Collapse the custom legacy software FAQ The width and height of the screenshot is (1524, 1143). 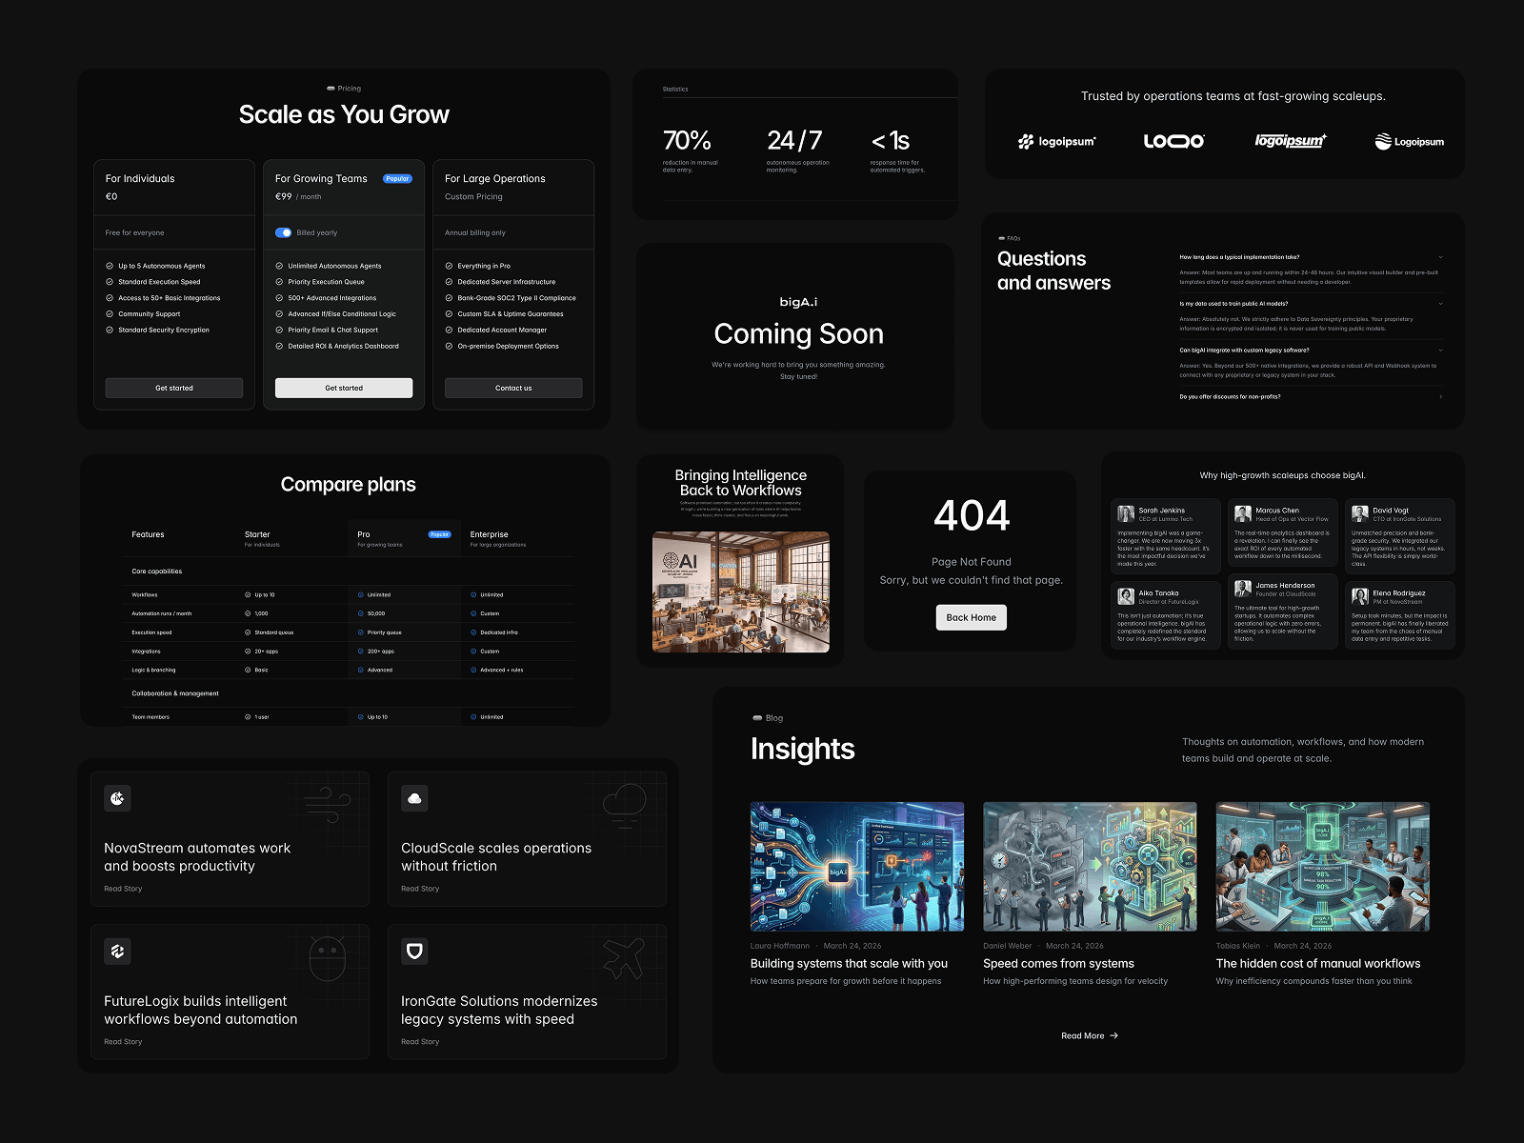[x=1312, y=351]
